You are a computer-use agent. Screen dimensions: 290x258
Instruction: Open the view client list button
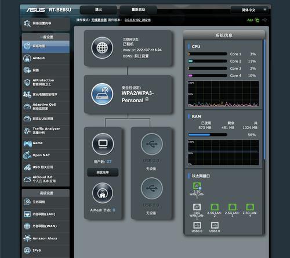tap(103, 172)
